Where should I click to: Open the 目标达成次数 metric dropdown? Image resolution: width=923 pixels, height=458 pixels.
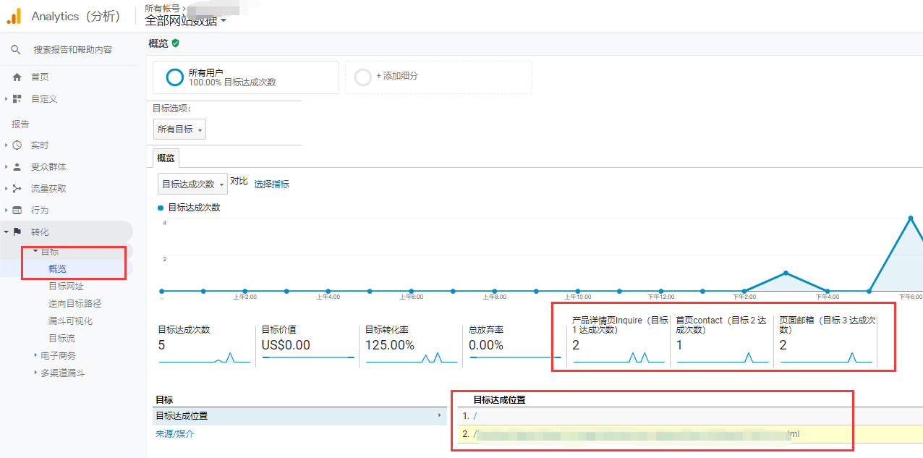192,185
